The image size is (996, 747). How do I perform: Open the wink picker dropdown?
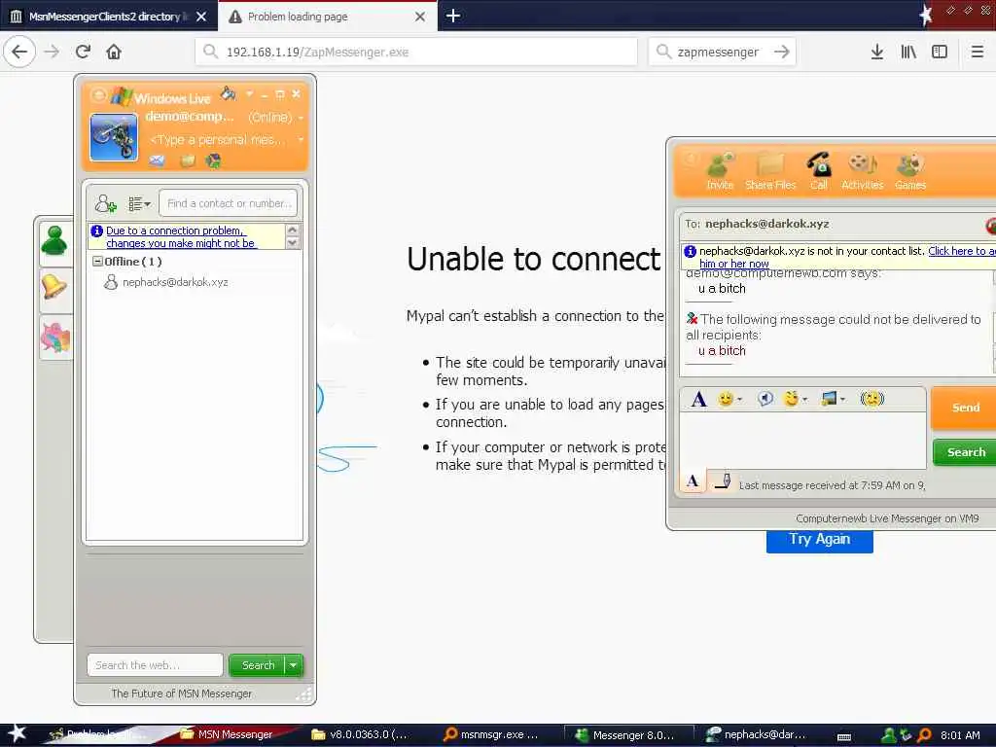click(x=796, y=399)
